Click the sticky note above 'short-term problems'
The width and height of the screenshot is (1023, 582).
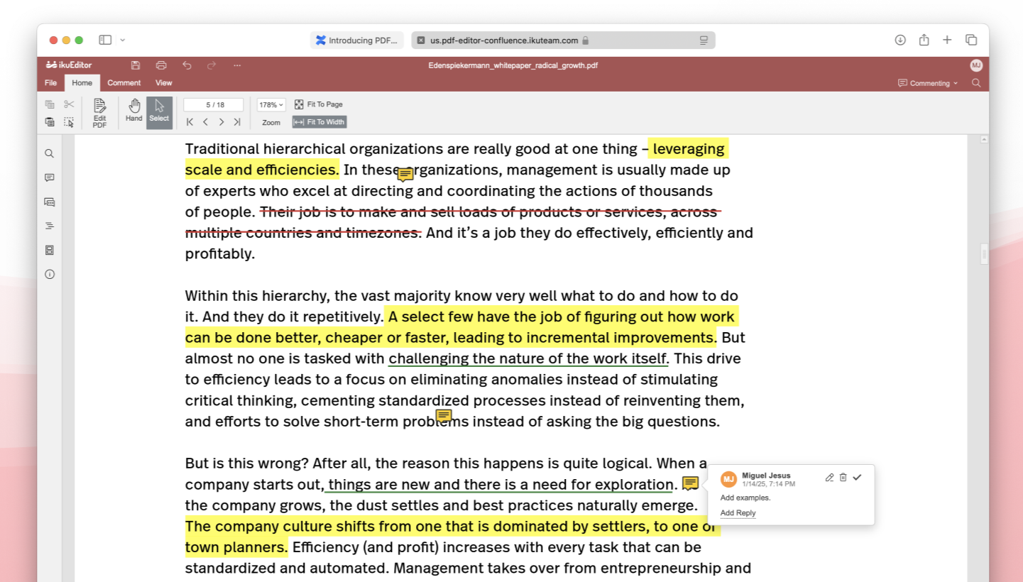click(444, 416)
